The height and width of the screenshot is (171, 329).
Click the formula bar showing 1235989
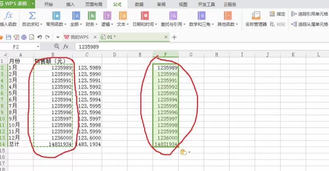[202, 47]
